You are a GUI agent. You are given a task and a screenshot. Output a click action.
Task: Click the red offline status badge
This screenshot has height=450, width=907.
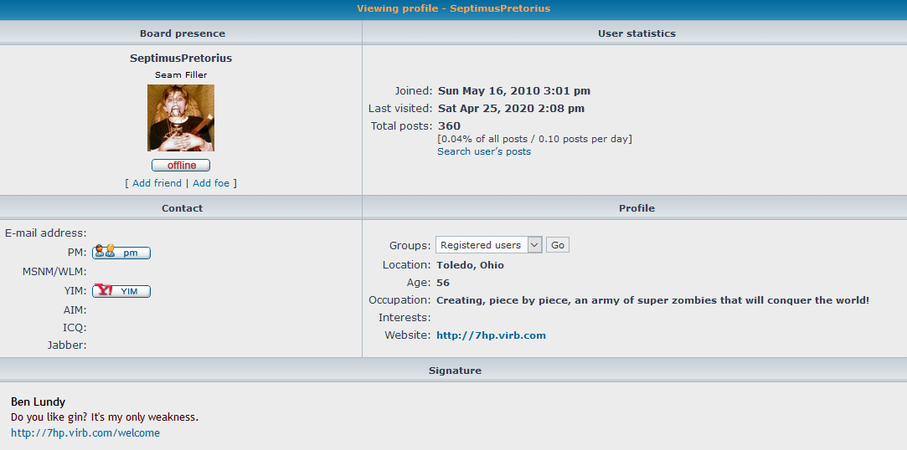[x=181, y=166]
